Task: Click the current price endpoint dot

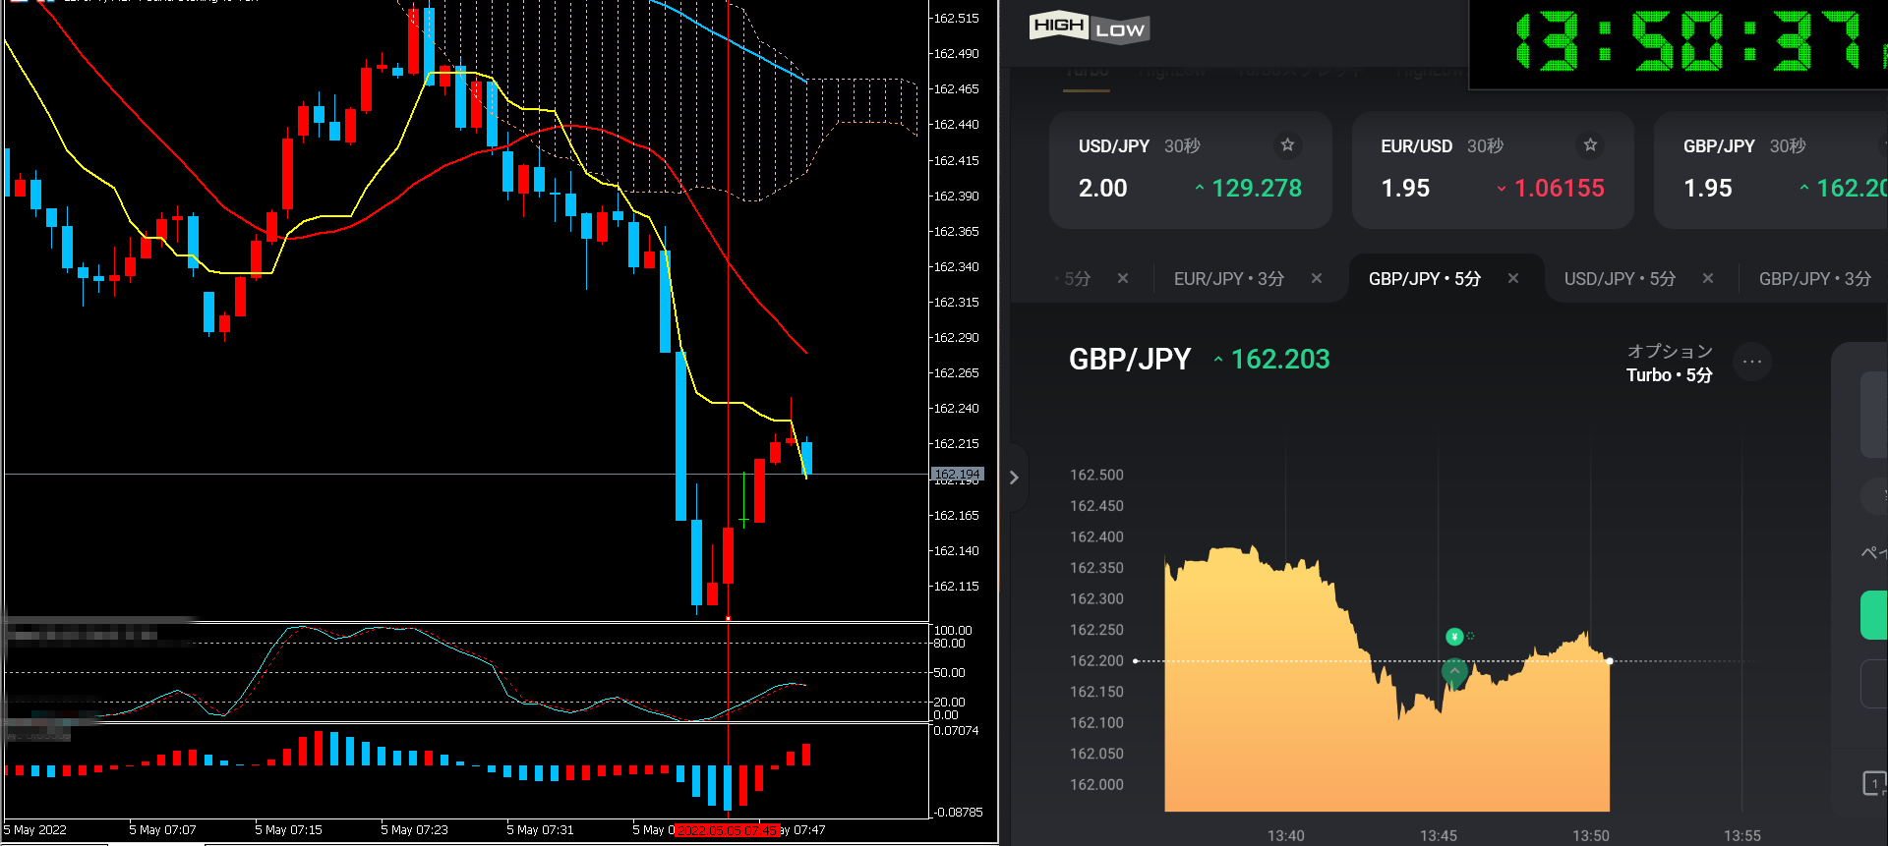Action: click(1610, 661)
